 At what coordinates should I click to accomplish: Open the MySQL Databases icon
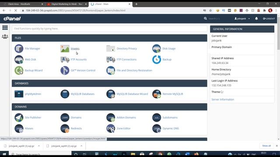pyautogui.click(x=65, y=94)
